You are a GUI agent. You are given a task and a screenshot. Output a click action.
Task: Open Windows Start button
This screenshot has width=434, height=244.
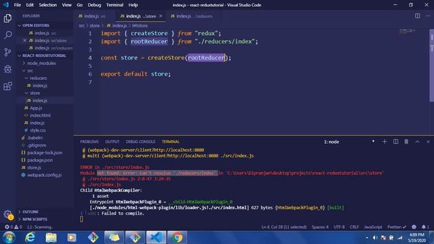click(9, 237)
